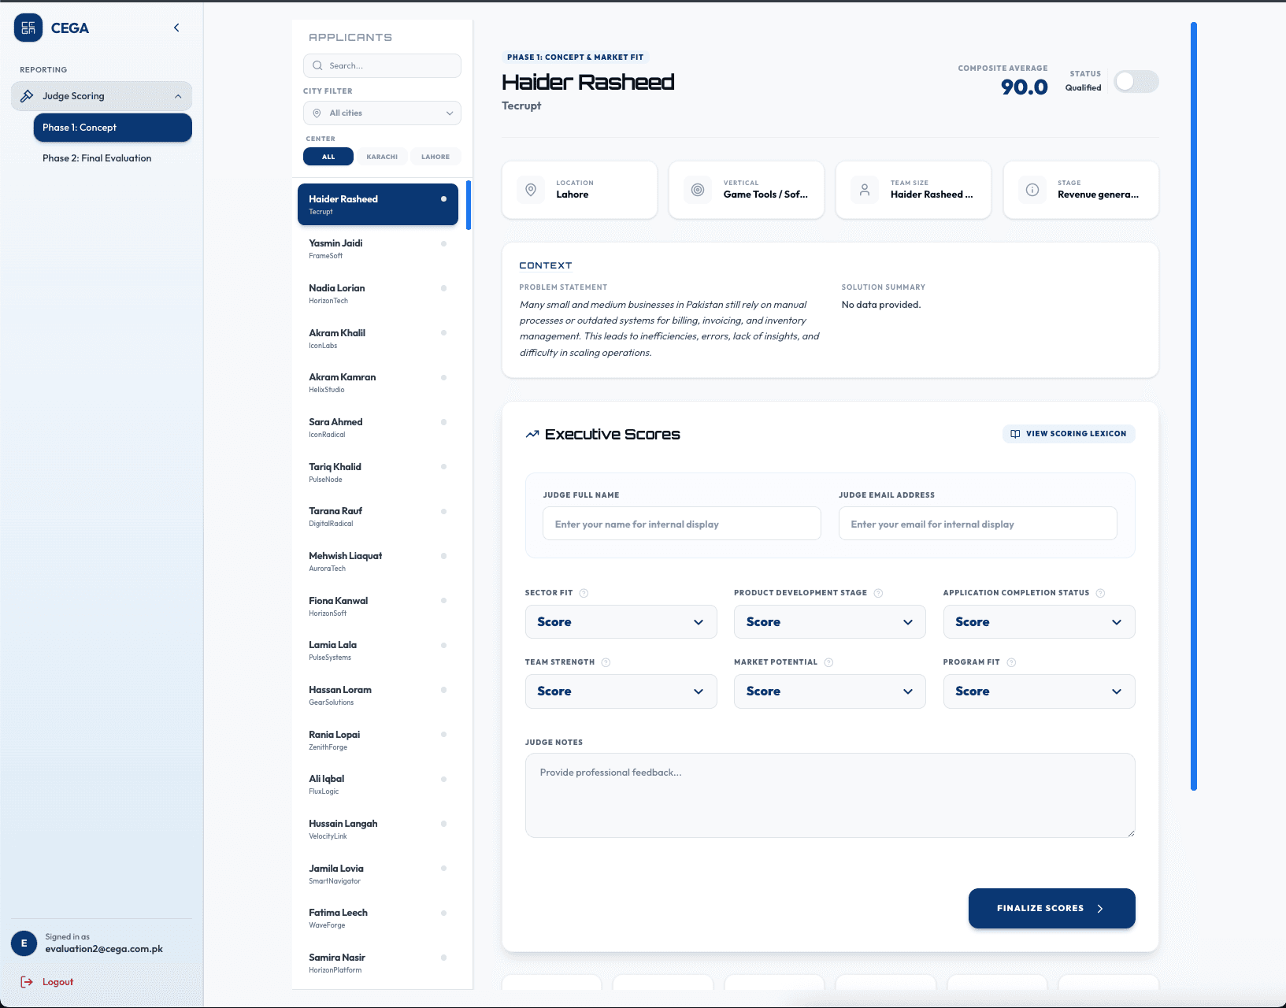The width and height of the screenshot is (1286, 1008).
Task: Click the Market Potential help icon
Action: coord(828,662)
